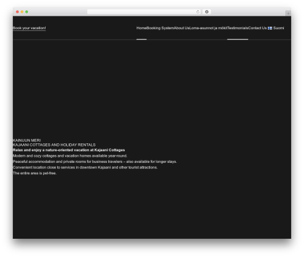Viewport: 304px width, 257px height.
Task: Close the window with the red button
Action: [18, 12]
